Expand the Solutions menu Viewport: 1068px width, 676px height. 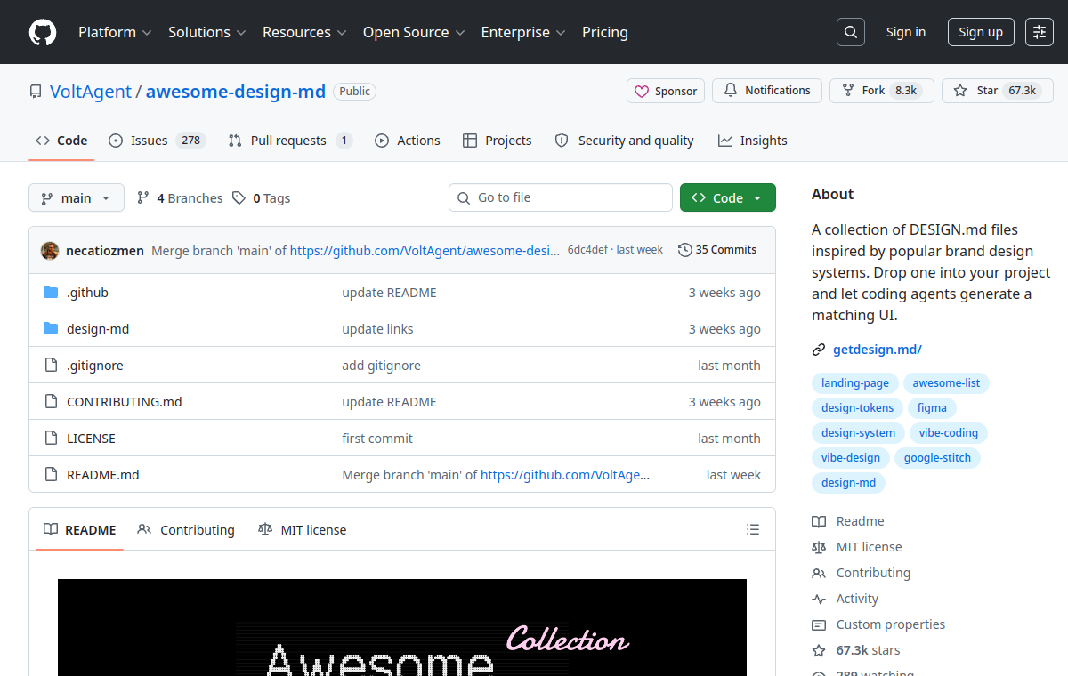[x=206, y=32]
